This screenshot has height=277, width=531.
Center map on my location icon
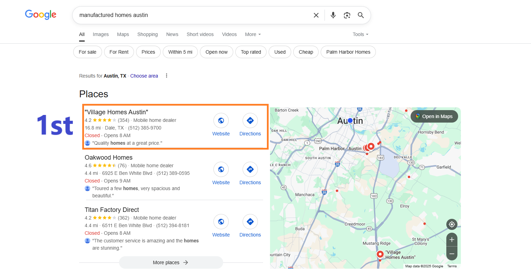[452, 224]
